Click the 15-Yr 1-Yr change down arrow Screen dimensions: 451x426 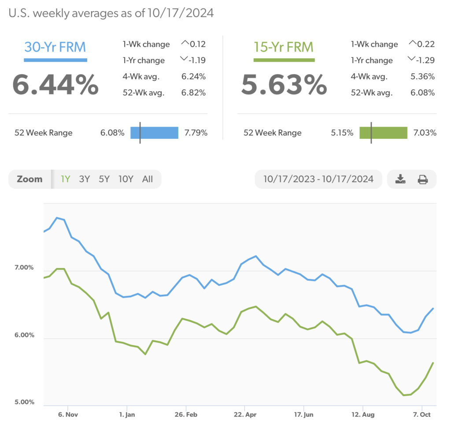(x=412, y=60)
